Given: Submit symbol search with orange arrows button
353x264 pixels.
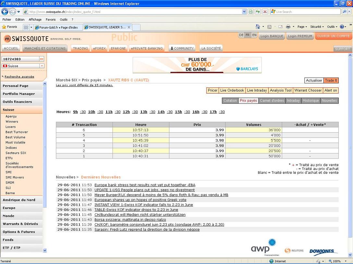Looking at the screenshot, I should pyautogui.click(x=42, y=59).
